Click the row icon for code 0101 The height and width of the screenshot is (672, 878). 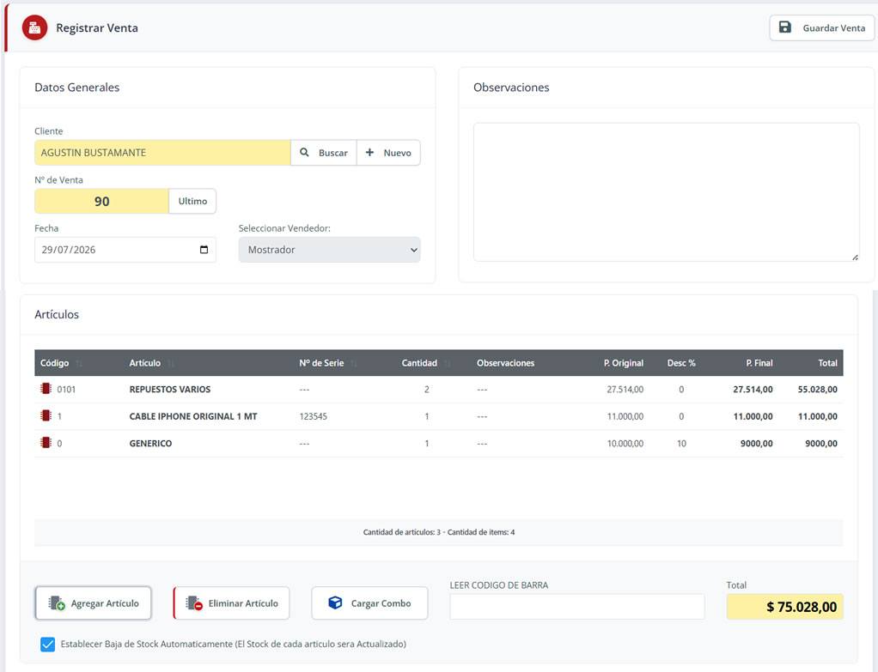46,388
